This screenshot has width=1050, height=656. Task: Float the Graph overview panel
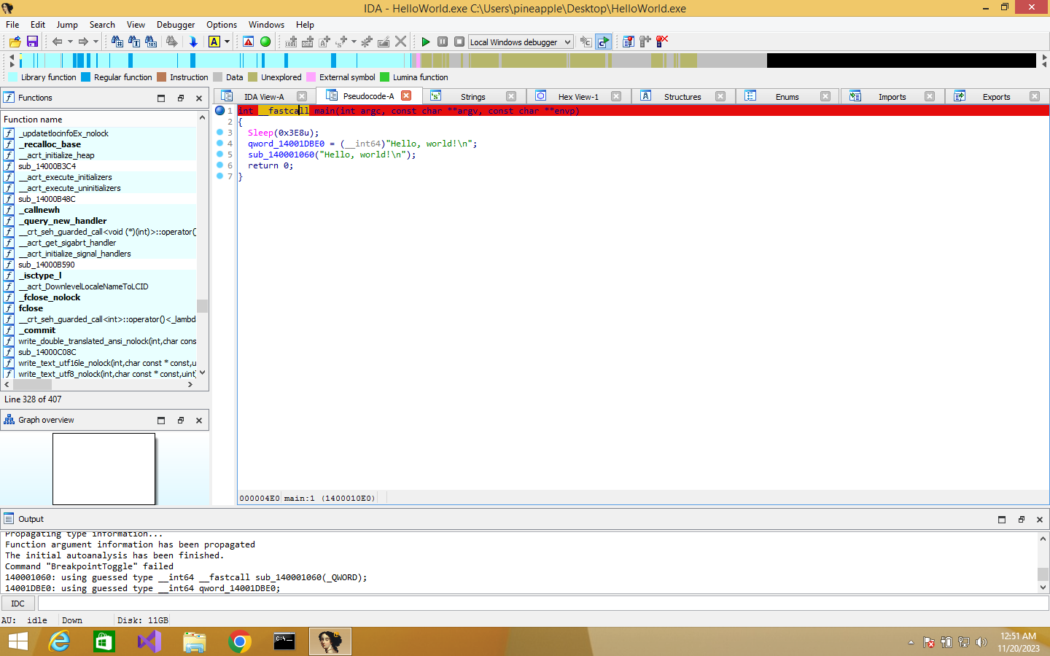[x=181, y=420]
